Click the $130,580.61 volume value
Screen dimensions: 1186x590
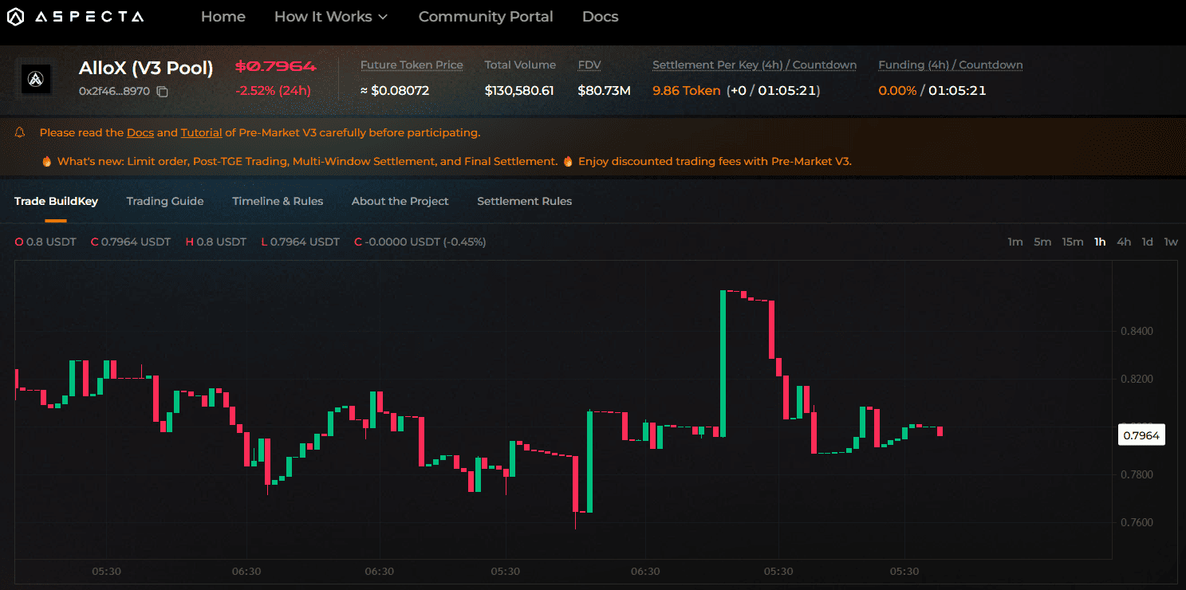pyautogui.click(x=519, y=91)
